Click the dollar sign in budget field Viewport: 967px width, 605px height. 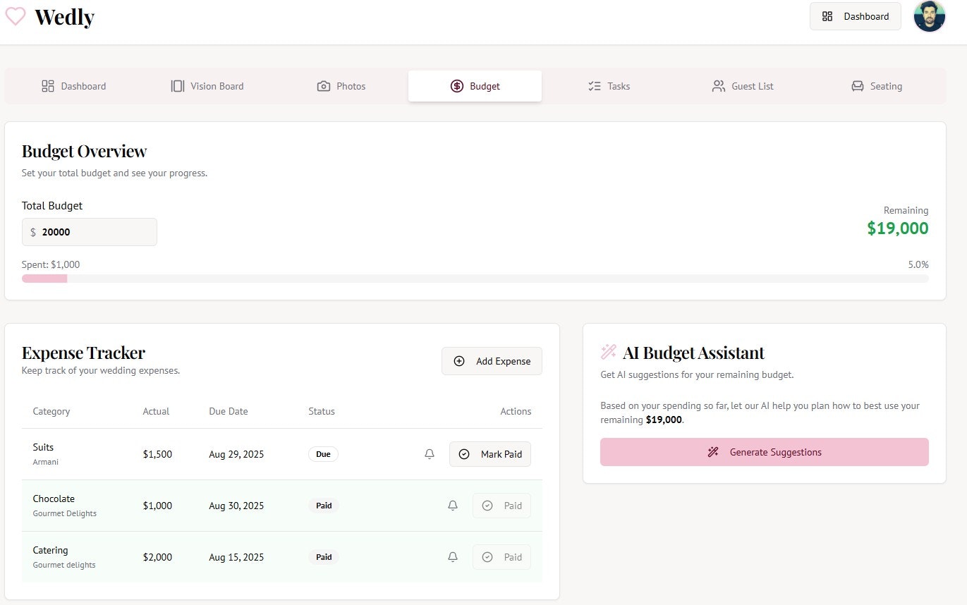coord(33,232)
